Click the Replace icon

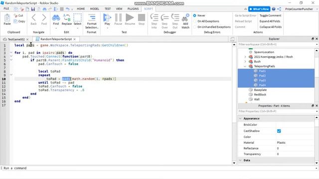pyautogui.click(x=66, y=18)
